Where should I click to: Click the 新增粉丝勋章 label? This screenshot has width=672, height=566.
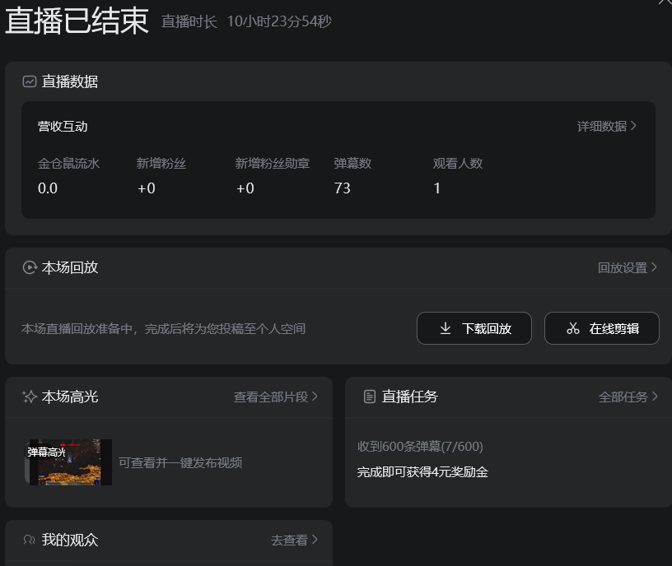272,163
